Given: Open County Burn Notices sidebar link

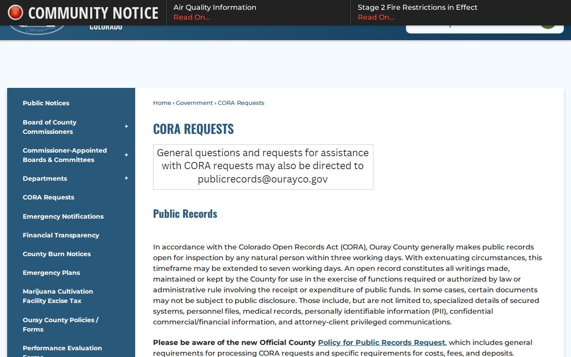Looking at the screenshot, I should tap(57, 254).
